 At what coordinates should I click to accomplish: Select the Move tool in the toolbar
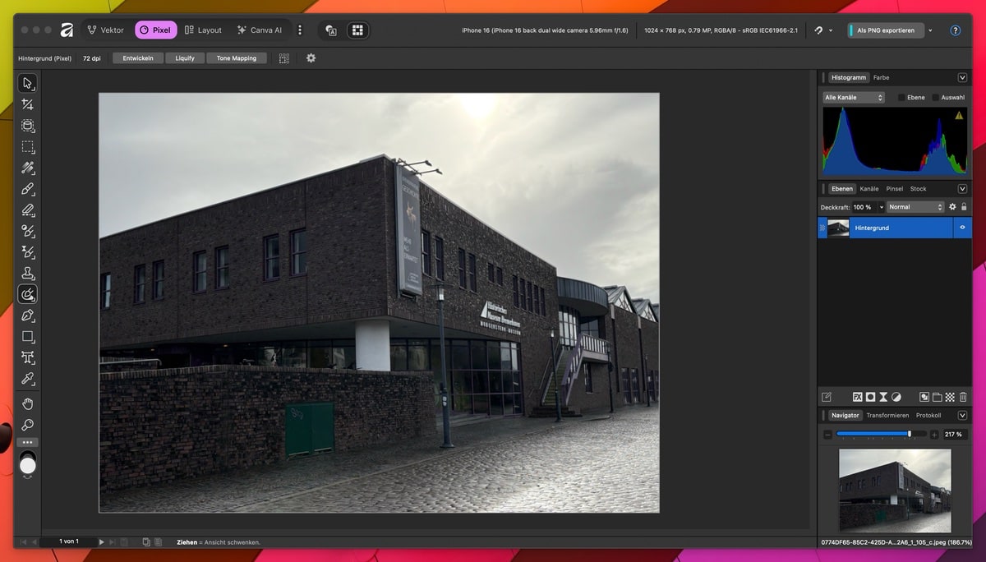point(28,83)
